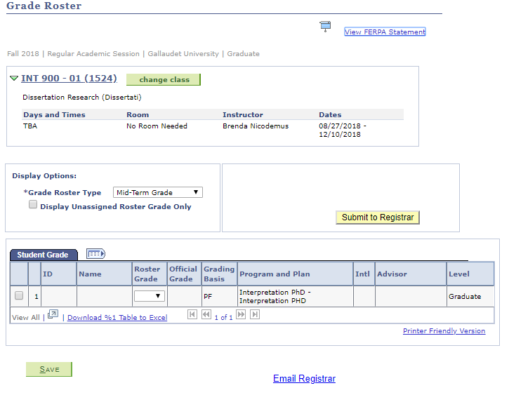
Task: Select the Student Grade tab
Action: pos(43,255)
